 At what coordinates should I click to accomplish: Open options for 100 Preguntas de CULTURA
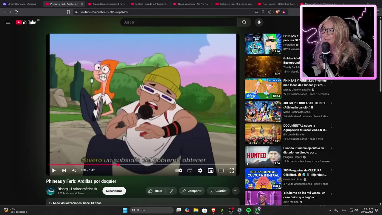pyautogui.click(x=331, y=171)
